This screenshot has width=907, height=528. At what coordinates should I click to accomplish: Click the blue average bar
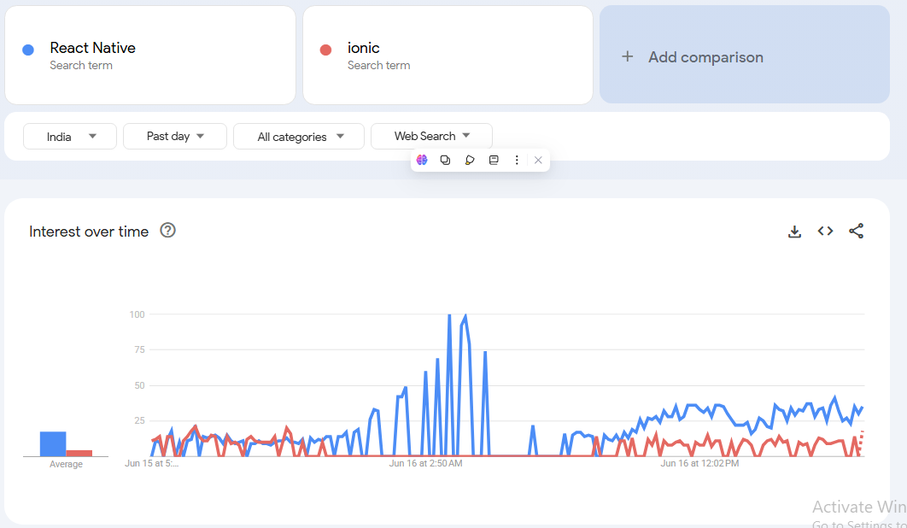click(53, 443)
